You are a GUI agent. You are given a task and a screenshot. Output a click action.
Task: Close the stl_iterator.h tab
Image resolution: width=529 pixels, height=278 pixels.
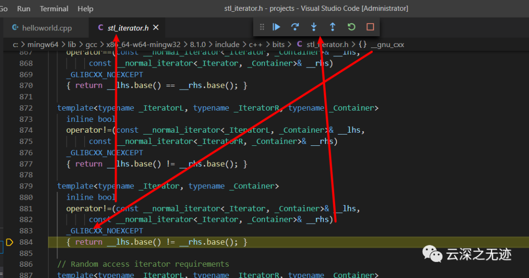pos(156,27)
